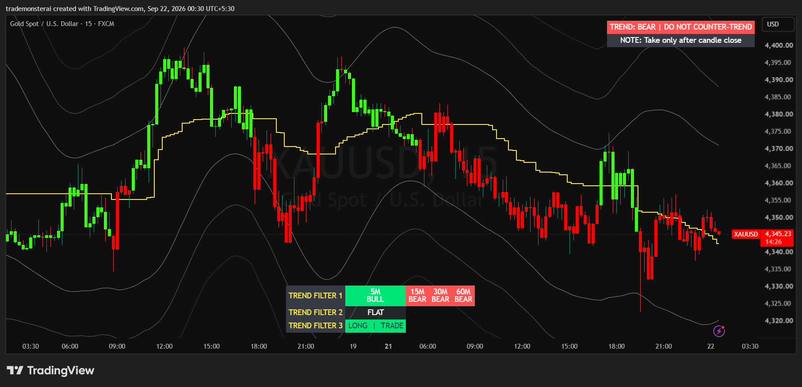The width and height of the screenshot is (802, 387).
Task: Click the 14:26 candle countdown timer
Action: [x=774, y=242]
